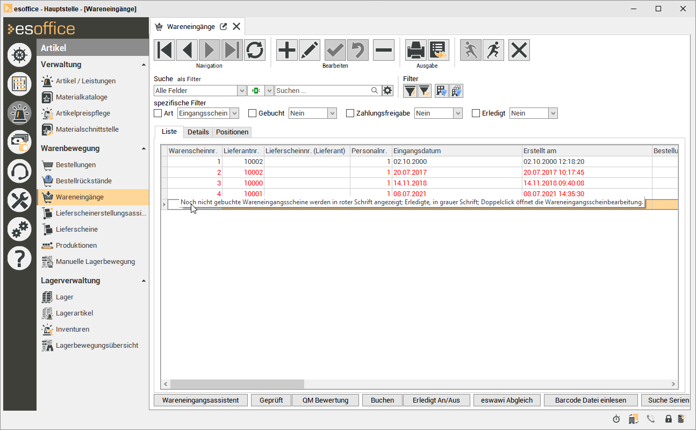This screenshot has width=696, height=430.
Task: Open wrench tools module in sidebar
Action: tap(19, 200)
